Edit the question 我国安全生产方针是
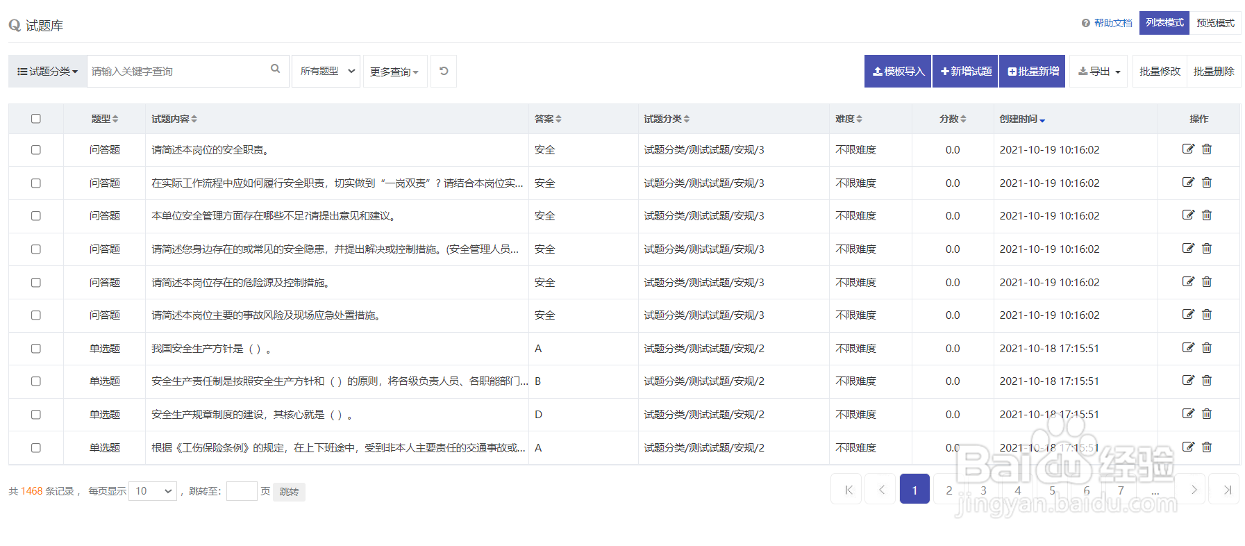The image size is (1245, 546). coord(1188,347)
